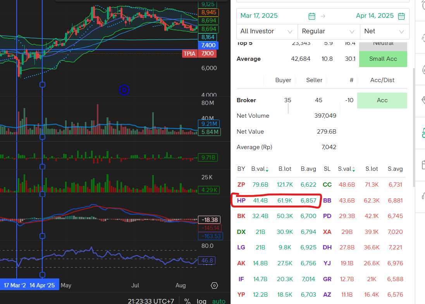Select seller broker CC
This screenshot has width=425, height=304.
pyautogui.click(x=327, y=185)
